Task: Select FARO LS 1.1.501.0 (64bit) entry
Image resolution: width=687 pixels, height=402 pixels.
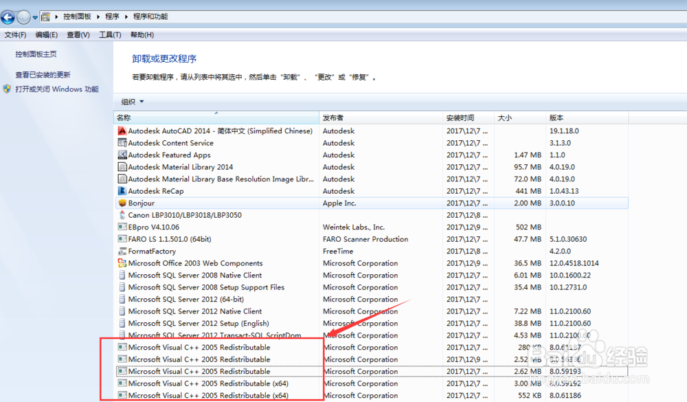Action: (170, 239)
